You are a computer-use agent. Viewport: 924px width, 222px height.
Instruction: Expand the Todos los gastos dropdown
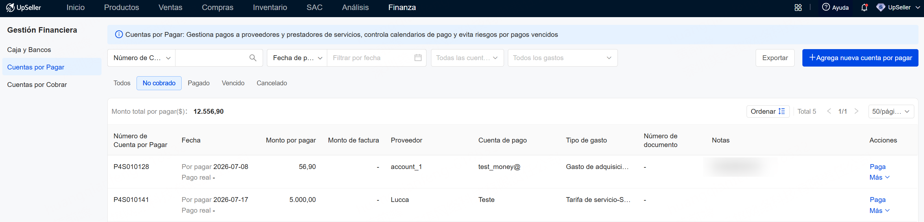click(562, 58)
